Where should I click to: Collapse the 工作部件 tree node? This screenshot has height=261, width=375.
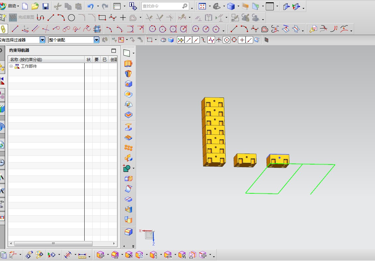[x=11, y=66]
